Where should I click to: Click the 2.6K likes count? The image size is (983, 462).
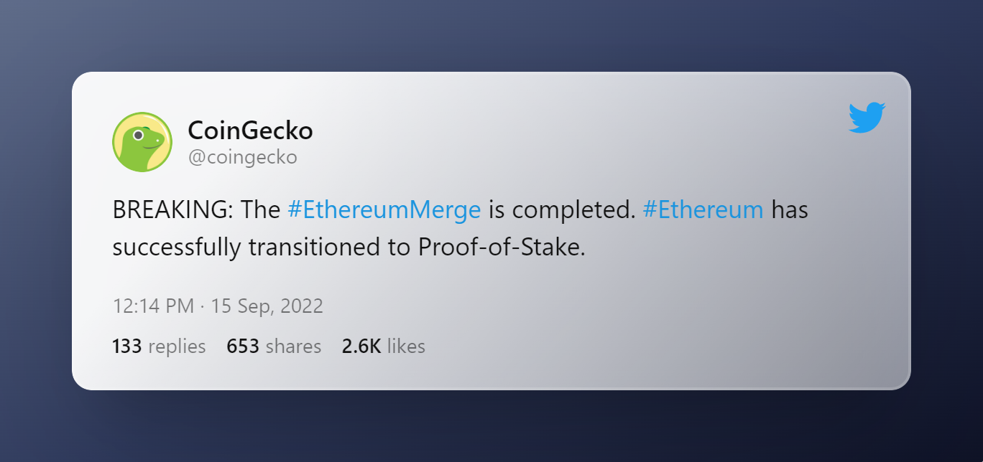[x=383, y=346]
